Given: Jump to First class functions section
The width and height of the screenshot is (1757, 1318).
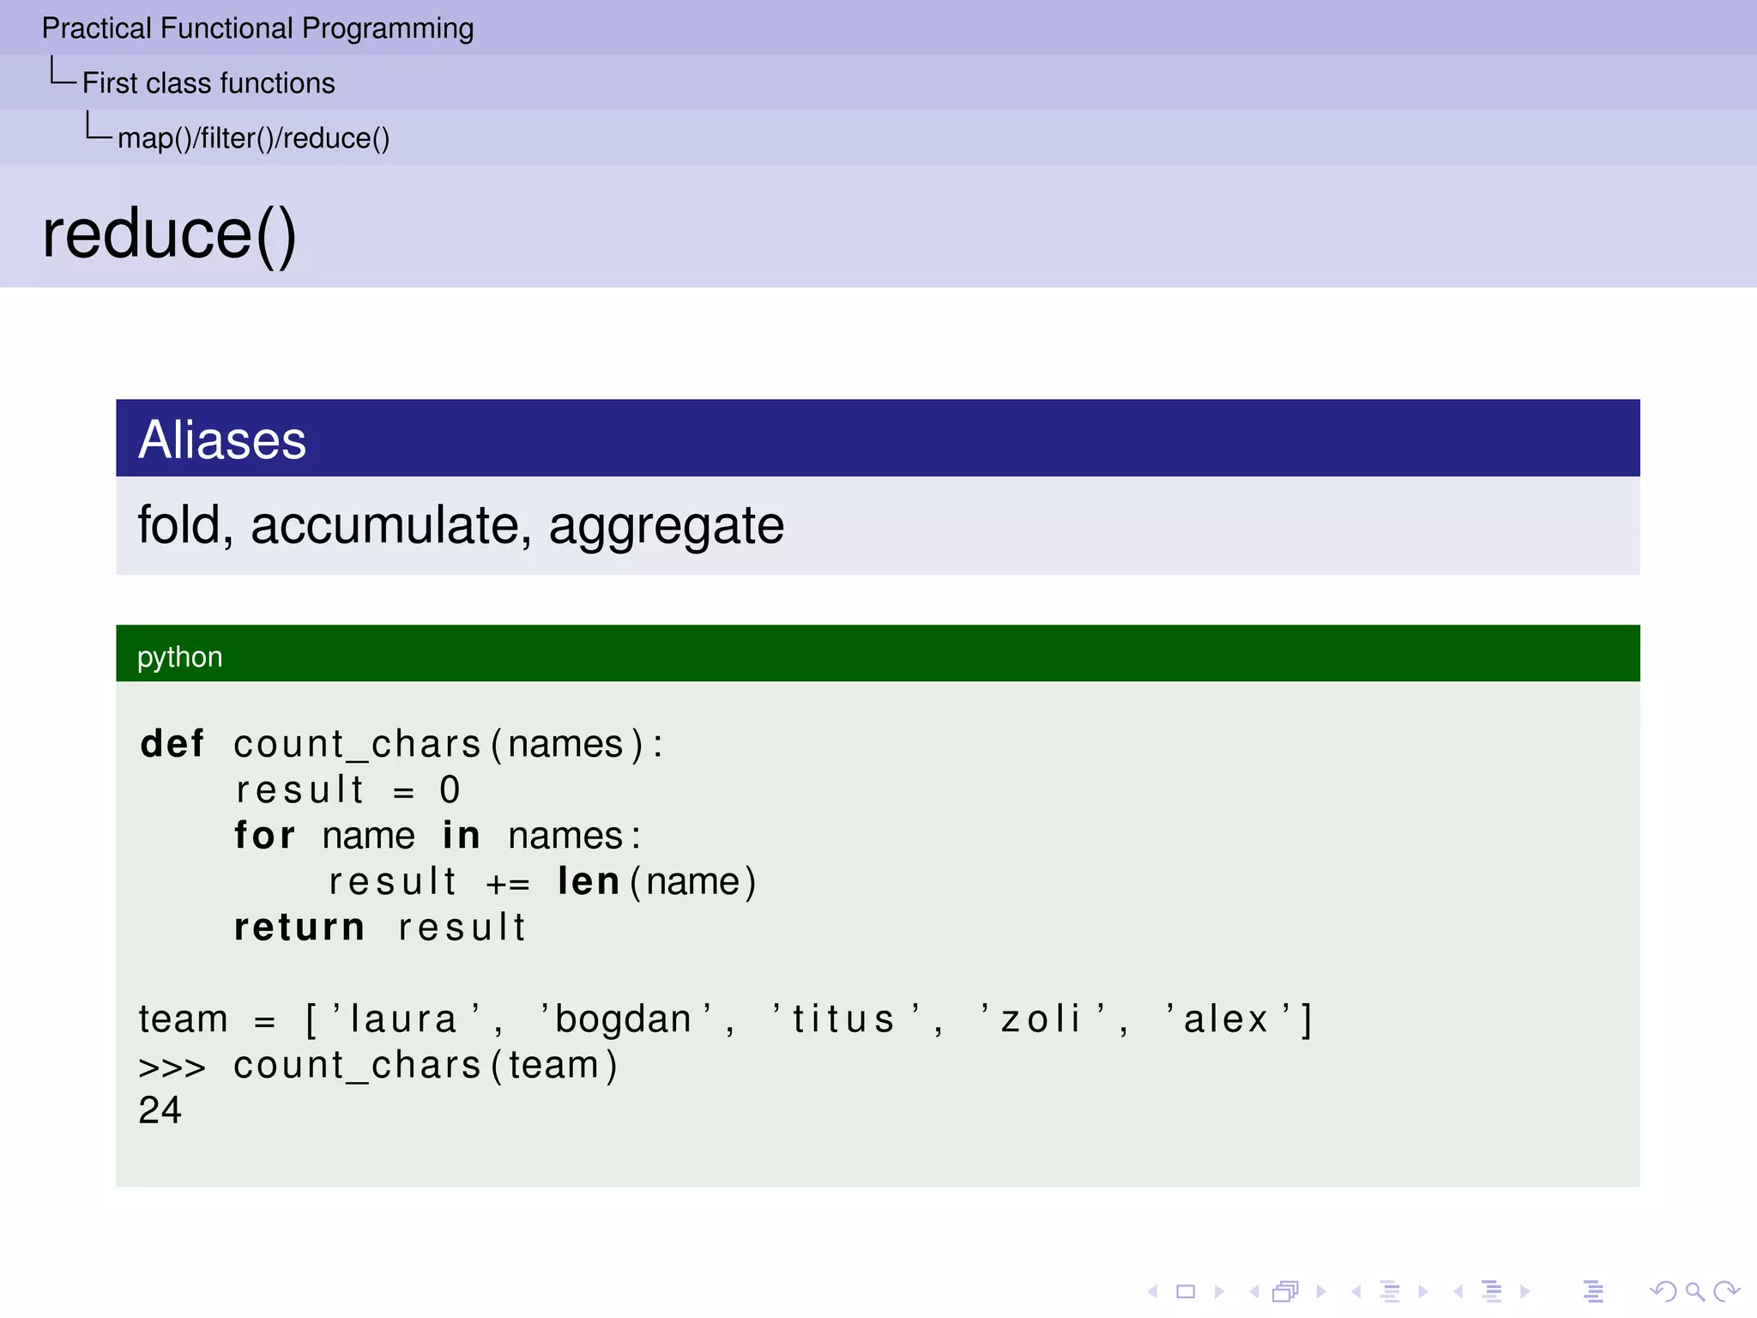Looking at the screenshot, I should [208, 83].
